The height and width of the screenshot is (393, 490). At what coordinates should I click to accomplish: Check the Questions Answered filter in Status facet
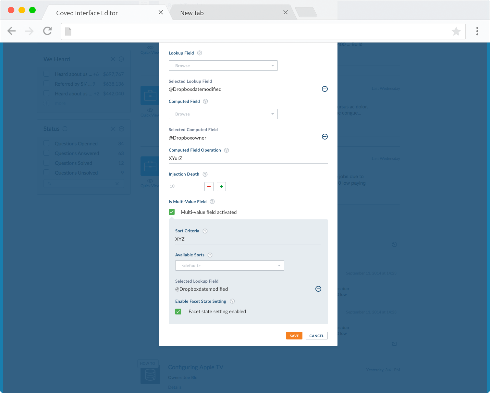[x=46, y=153]
